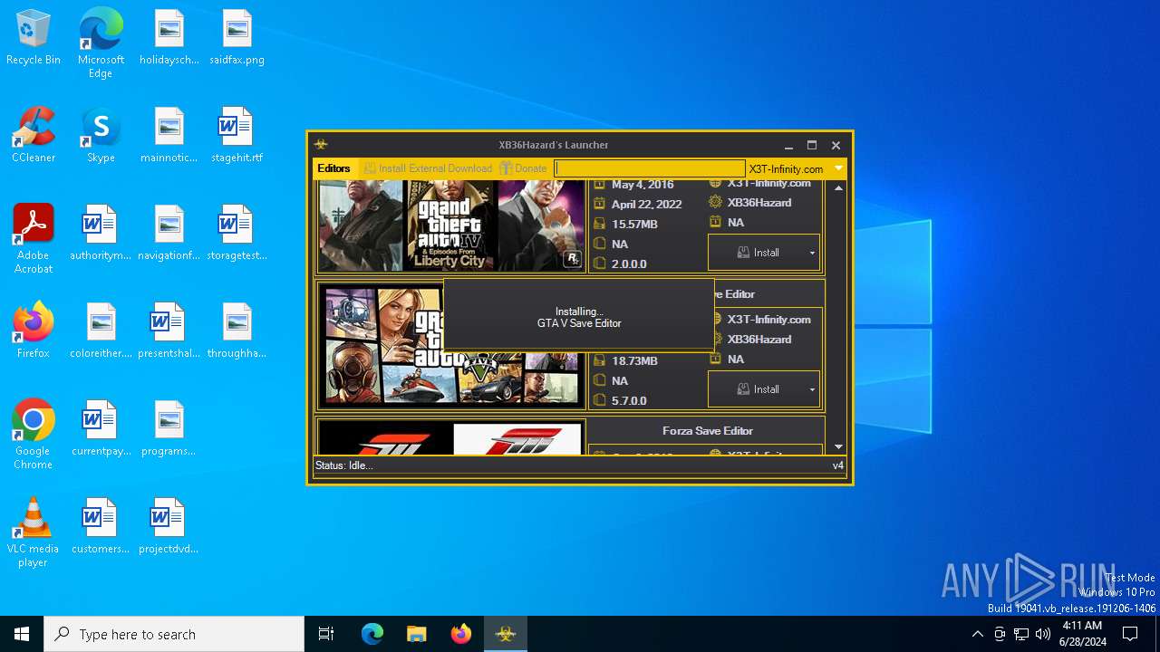Expand GTA V Install button dropdown arrow
1160x652 pixels.
[812, 389]
